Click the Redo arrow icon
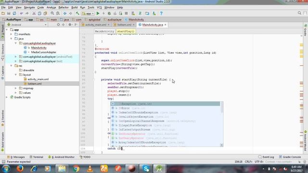 click(27, 13)
